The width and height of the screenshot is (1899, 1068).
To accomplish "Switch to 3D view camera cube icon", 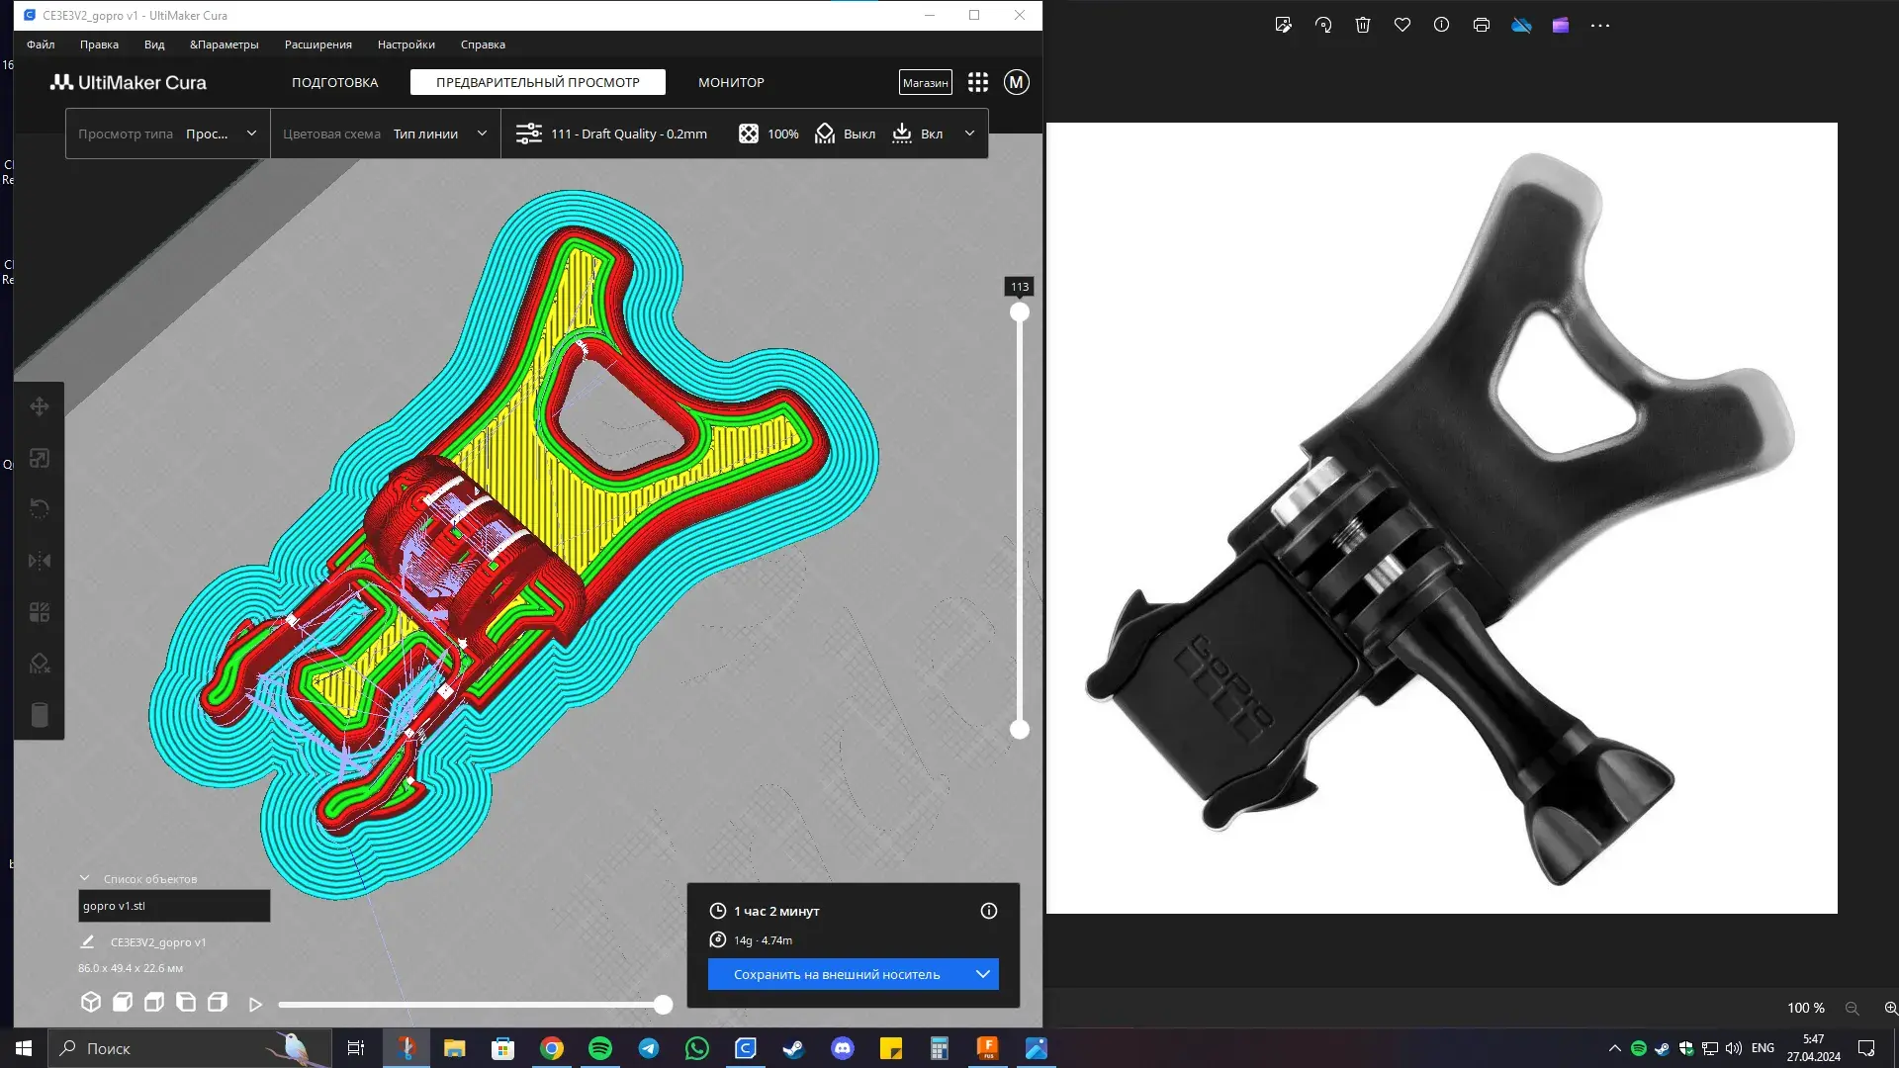I will coord(91,1002).
